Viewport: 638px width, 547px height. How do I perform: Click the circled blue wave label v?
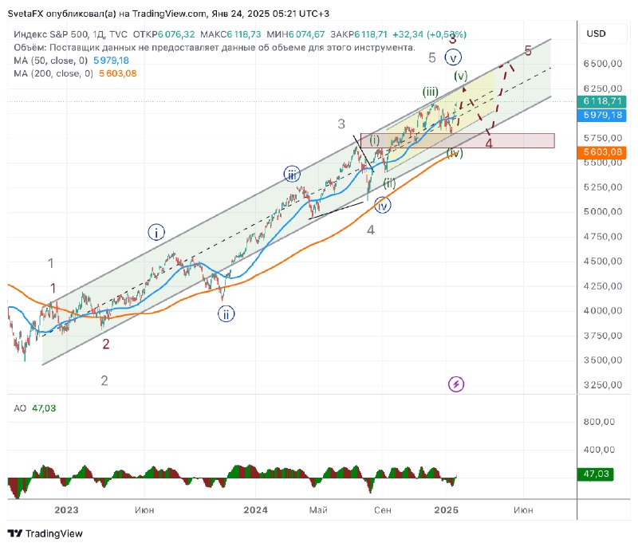click(453, 57)
